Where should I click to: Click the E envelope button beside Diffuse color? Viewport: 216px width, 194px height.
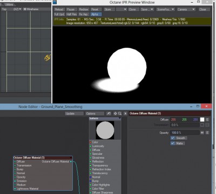click(x=207, y=120)
